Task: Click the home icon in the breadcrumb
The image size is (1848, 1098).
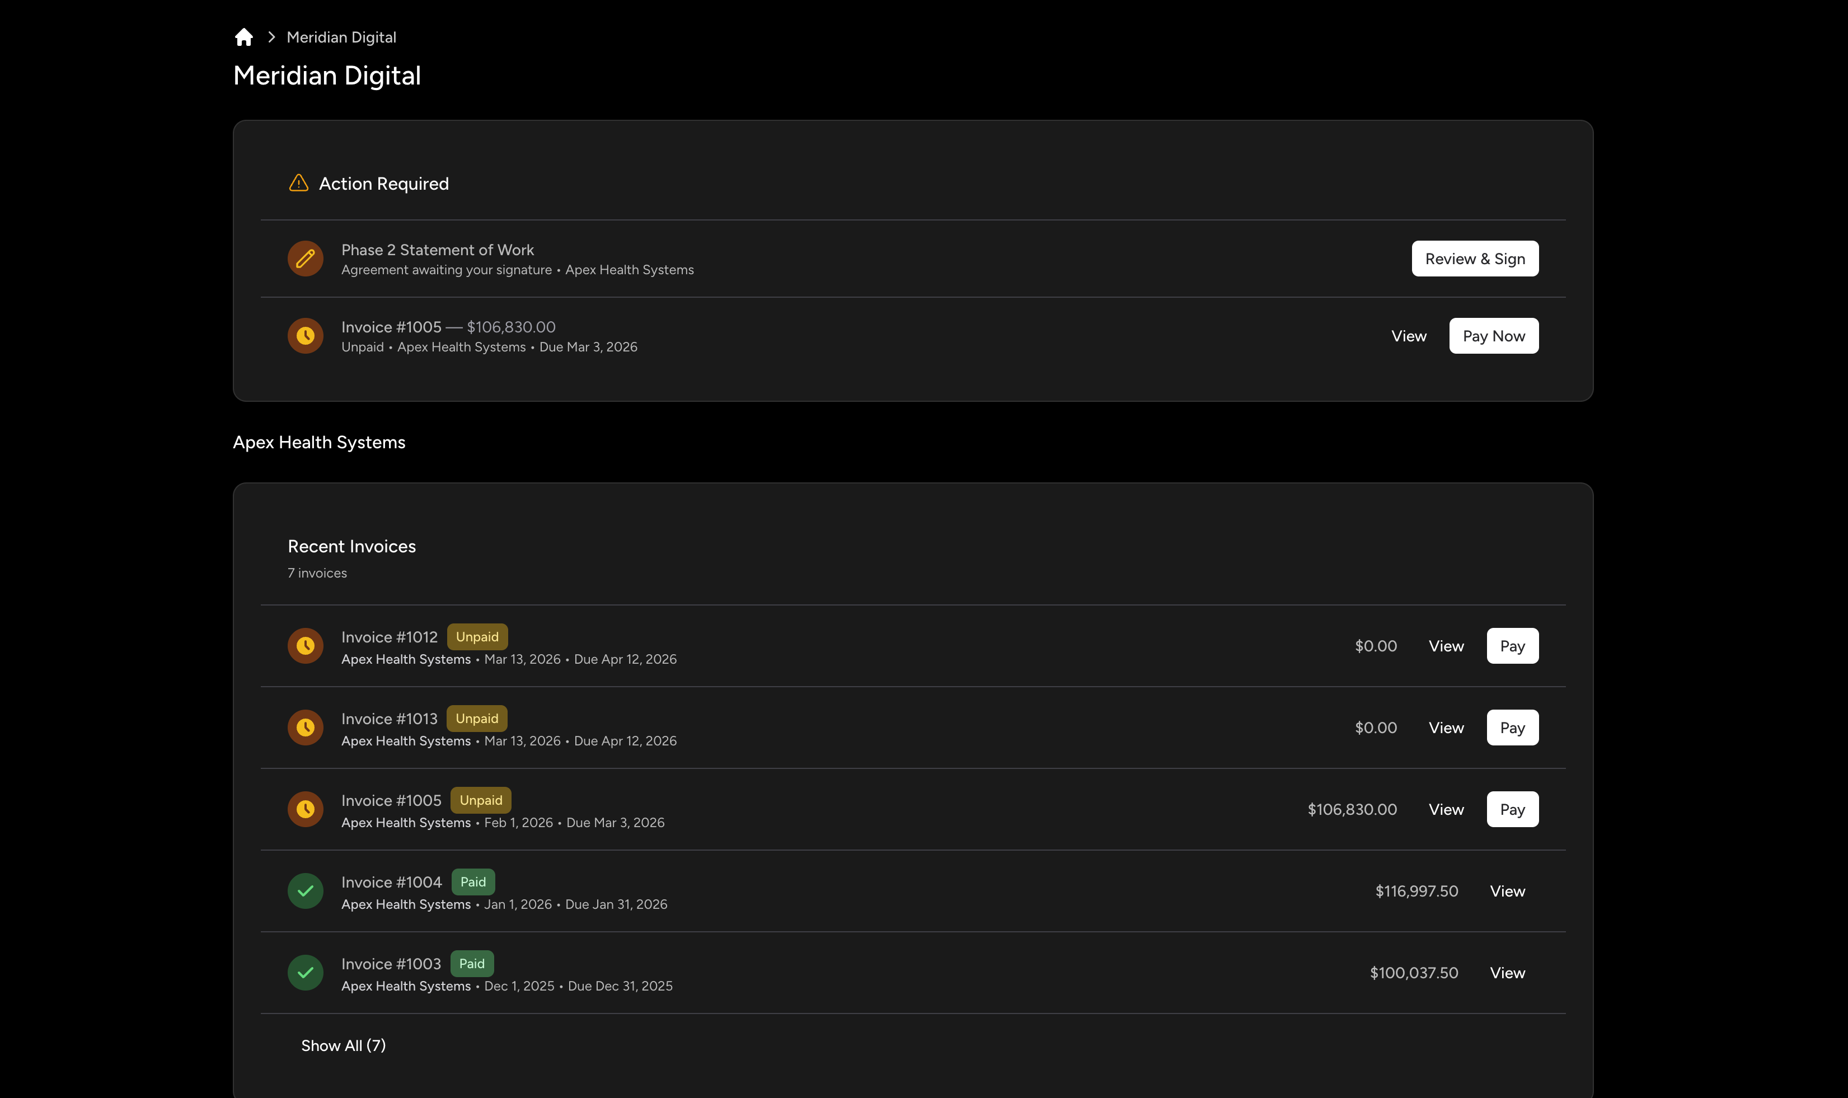Action: point(244,36)
